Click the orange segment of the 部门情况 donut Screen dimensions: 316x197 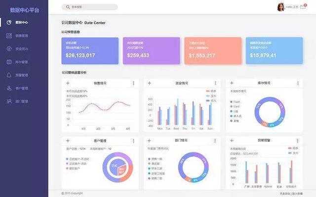(188, 179)
